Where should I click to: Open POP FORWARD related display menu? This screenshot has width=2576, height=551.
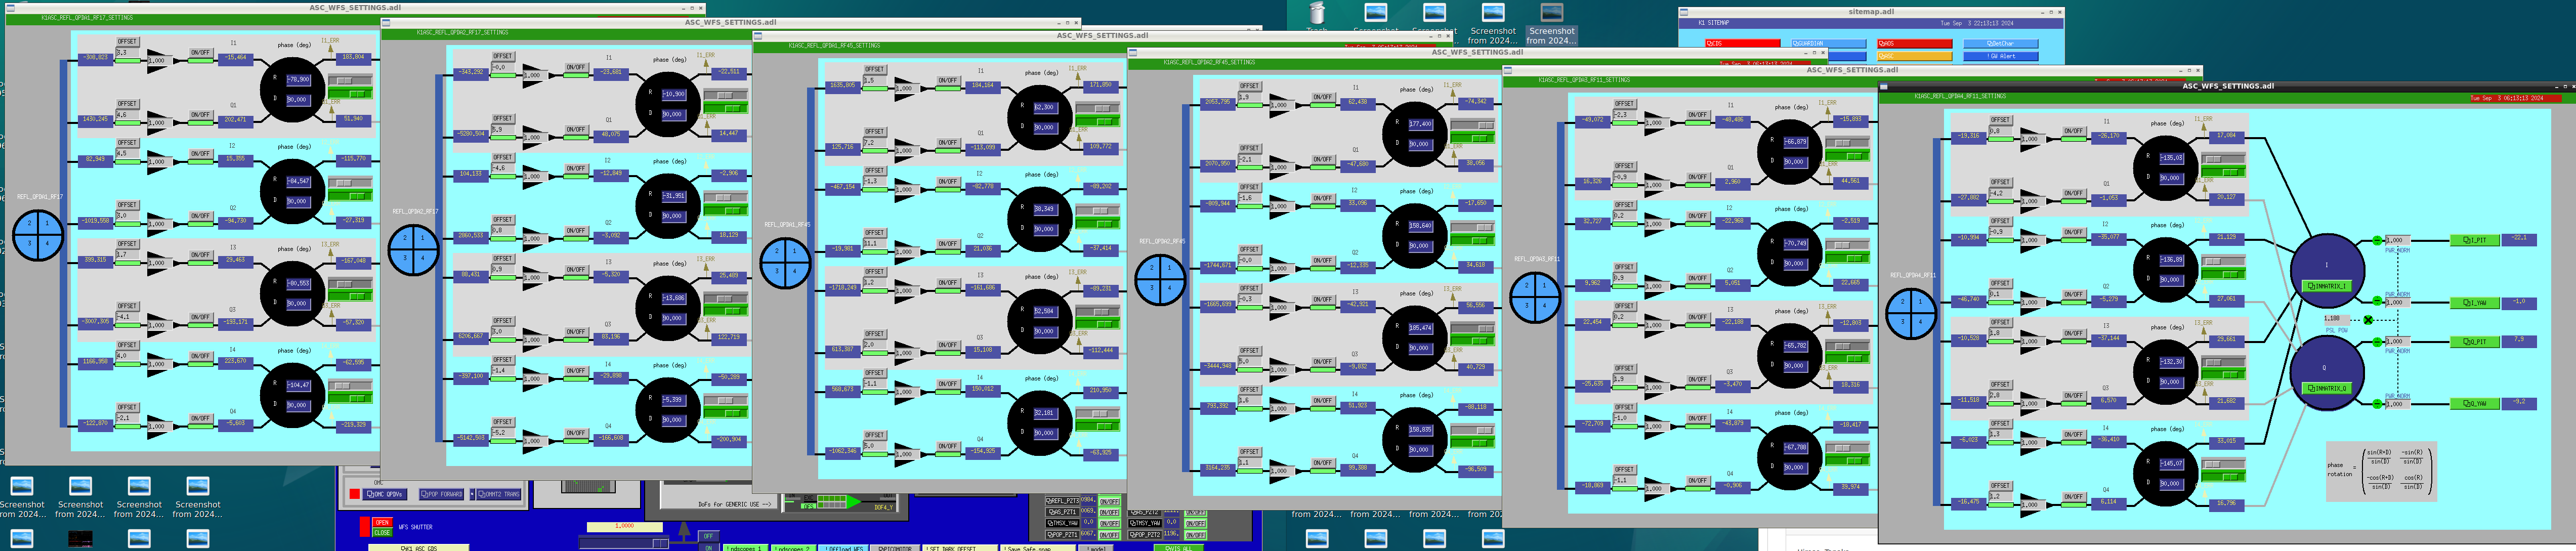pos(441,494)
